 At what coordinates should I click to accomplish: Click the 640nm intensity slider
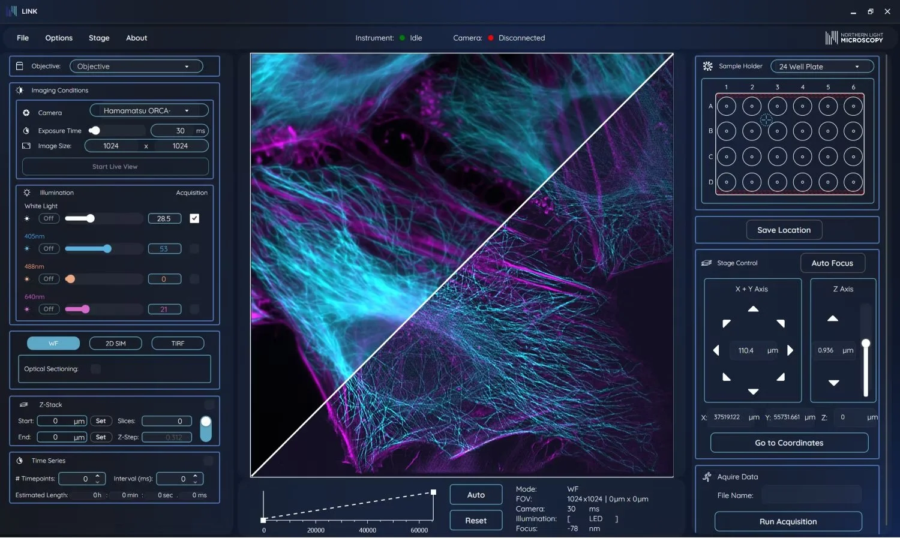click(x=103, y=309)
